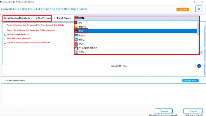Open Live Chat support

click(183, 9)
